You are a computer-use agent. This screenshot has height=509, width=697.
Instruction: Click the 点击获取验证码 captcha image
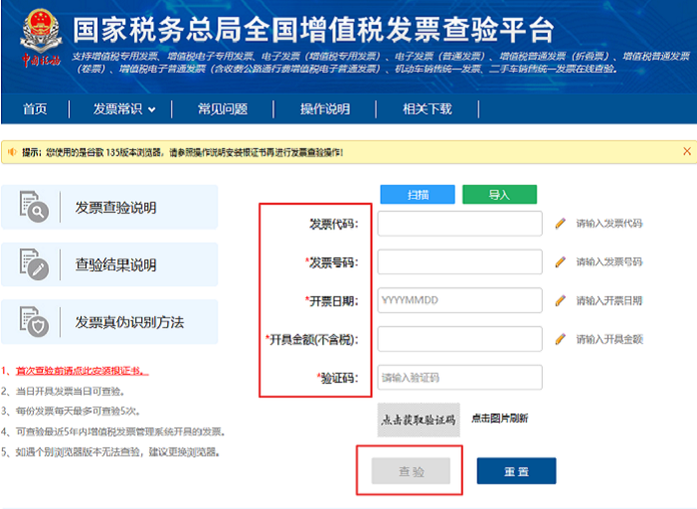(x=419, y=420)
